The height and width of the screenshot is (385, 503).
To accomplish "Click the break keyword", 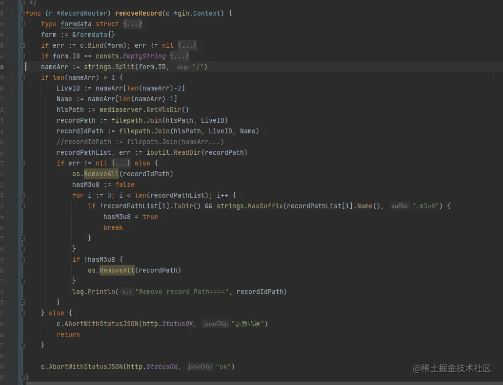I will [113, 227].
